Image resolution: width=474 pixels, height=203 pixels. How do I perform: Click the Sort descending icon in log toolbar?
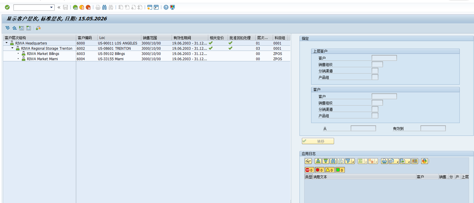[x=326, y=161]
